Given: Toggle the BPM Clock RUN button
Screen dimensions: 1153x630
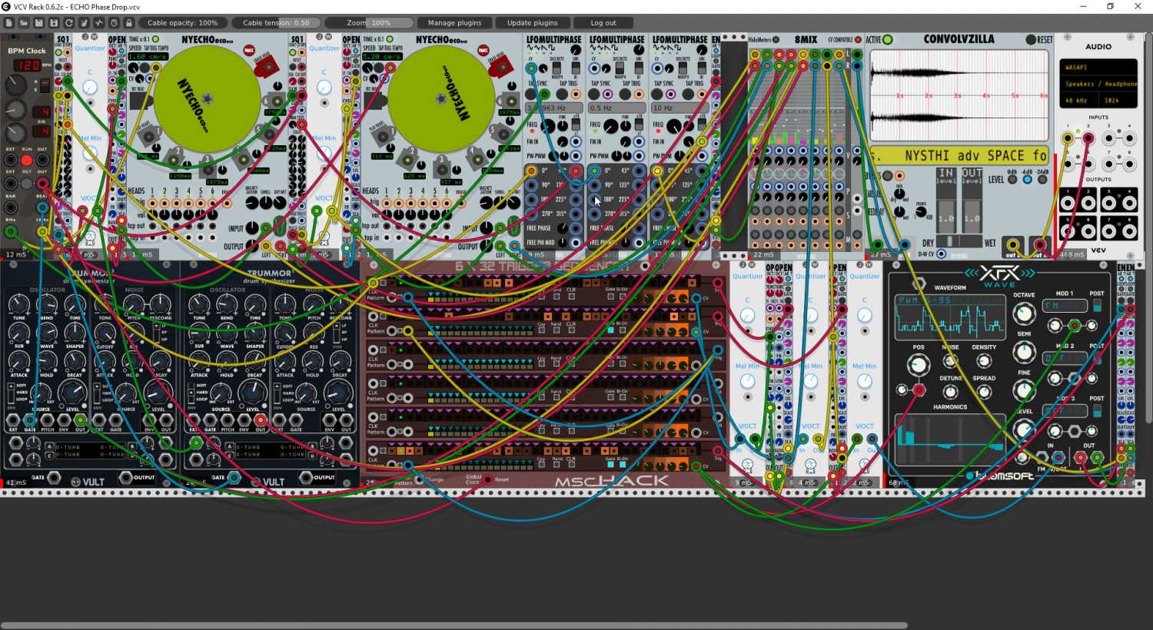Looking at the screenshot, I should (x=26, y=161).
